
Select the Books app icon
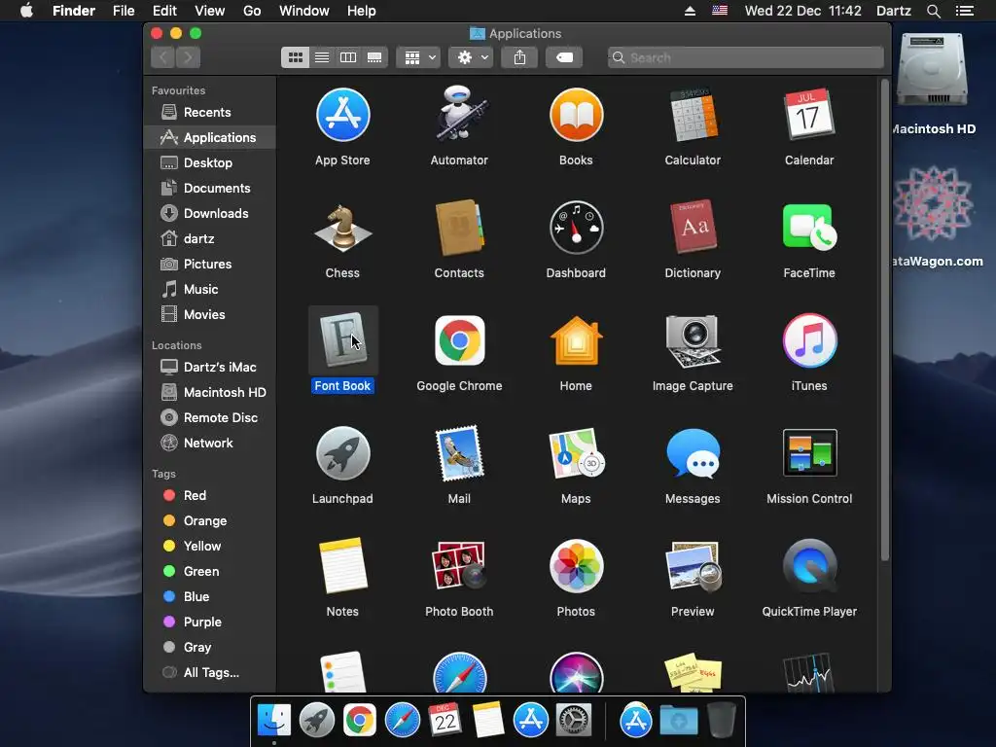[576, 115]
